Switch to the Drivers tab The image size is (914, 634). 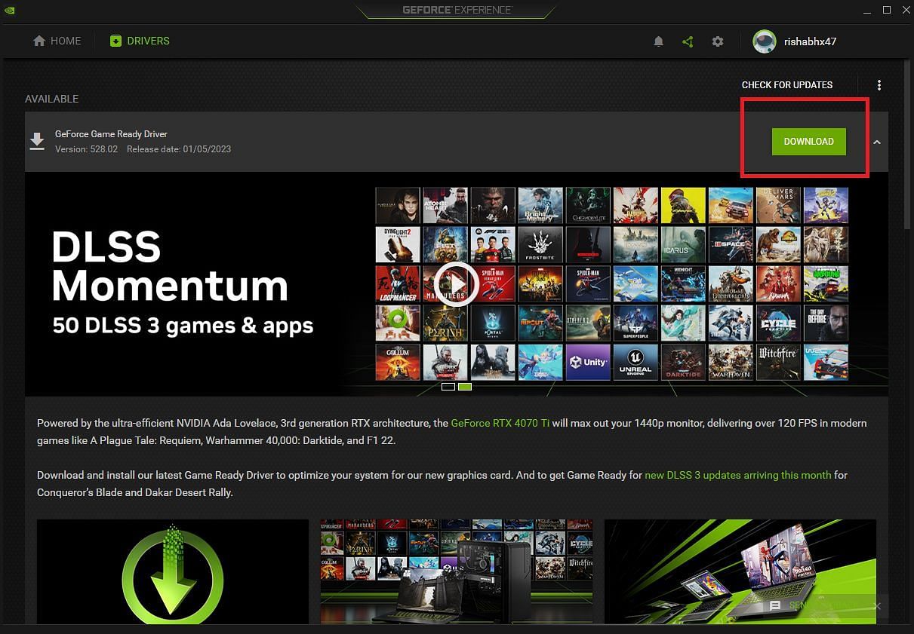click(140, 41)
